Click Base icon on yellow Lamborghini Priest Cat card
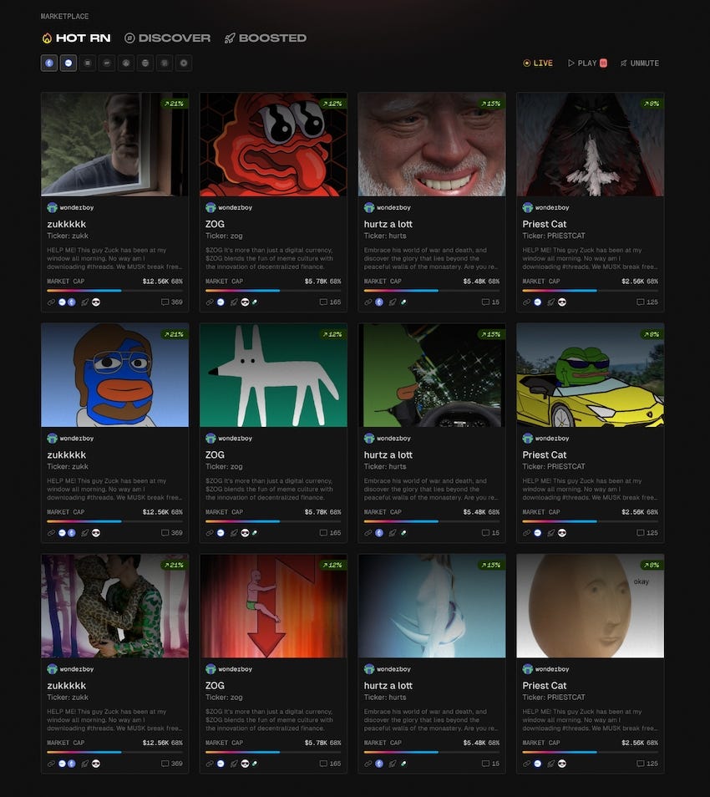This screenshot has width=710, height=797. coord(538,533)
